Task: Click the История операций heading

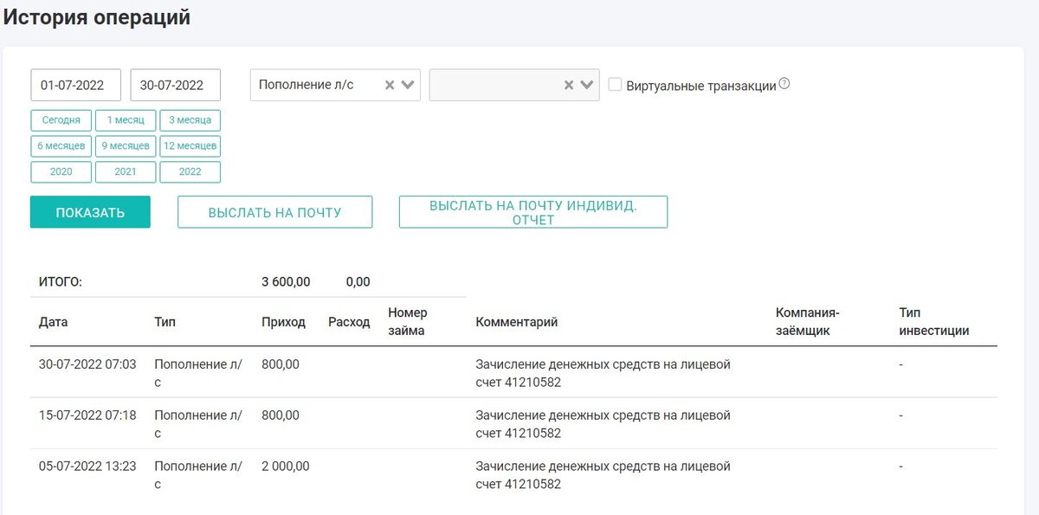Action: click(x=97, y=17)
